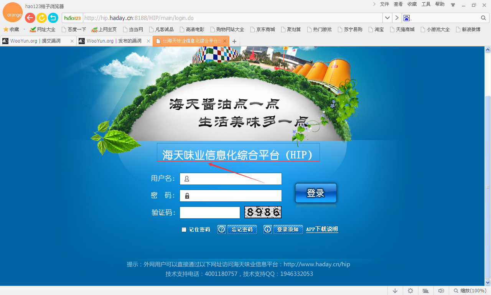Open the 工具 menu
Viewport: 491px width, 295px height.
[426, 4]
